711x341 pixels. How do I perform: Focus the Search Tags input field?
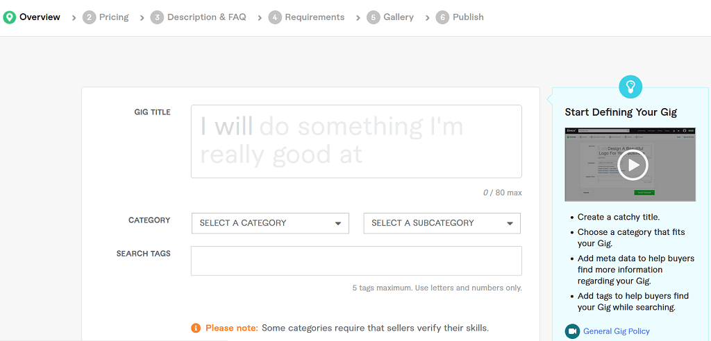356,261
